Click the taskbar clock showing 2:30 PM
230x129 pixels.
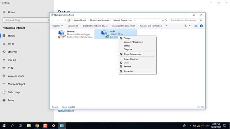[x=216, y=126]
